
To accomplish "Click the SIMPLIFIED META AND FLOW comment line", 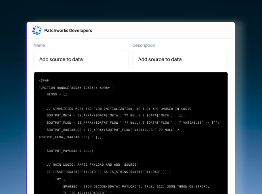I will 119,109.
